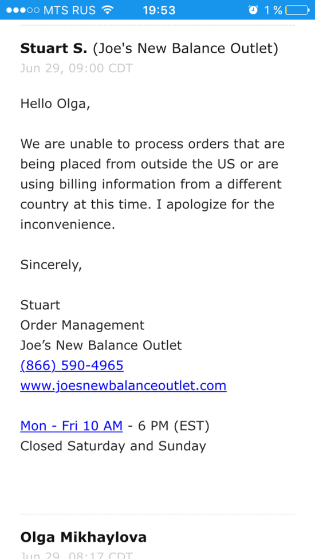
Task: Tap the Closed Saturday and Sunday text
Action: (113, 446)
